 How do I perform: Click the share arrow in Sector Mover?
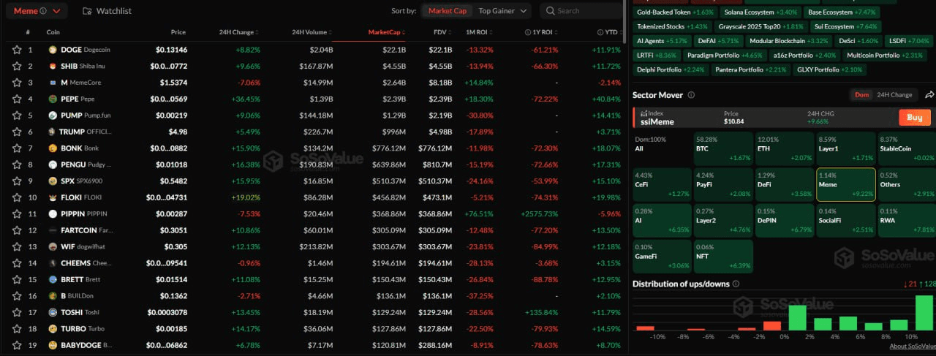(929, 95)
